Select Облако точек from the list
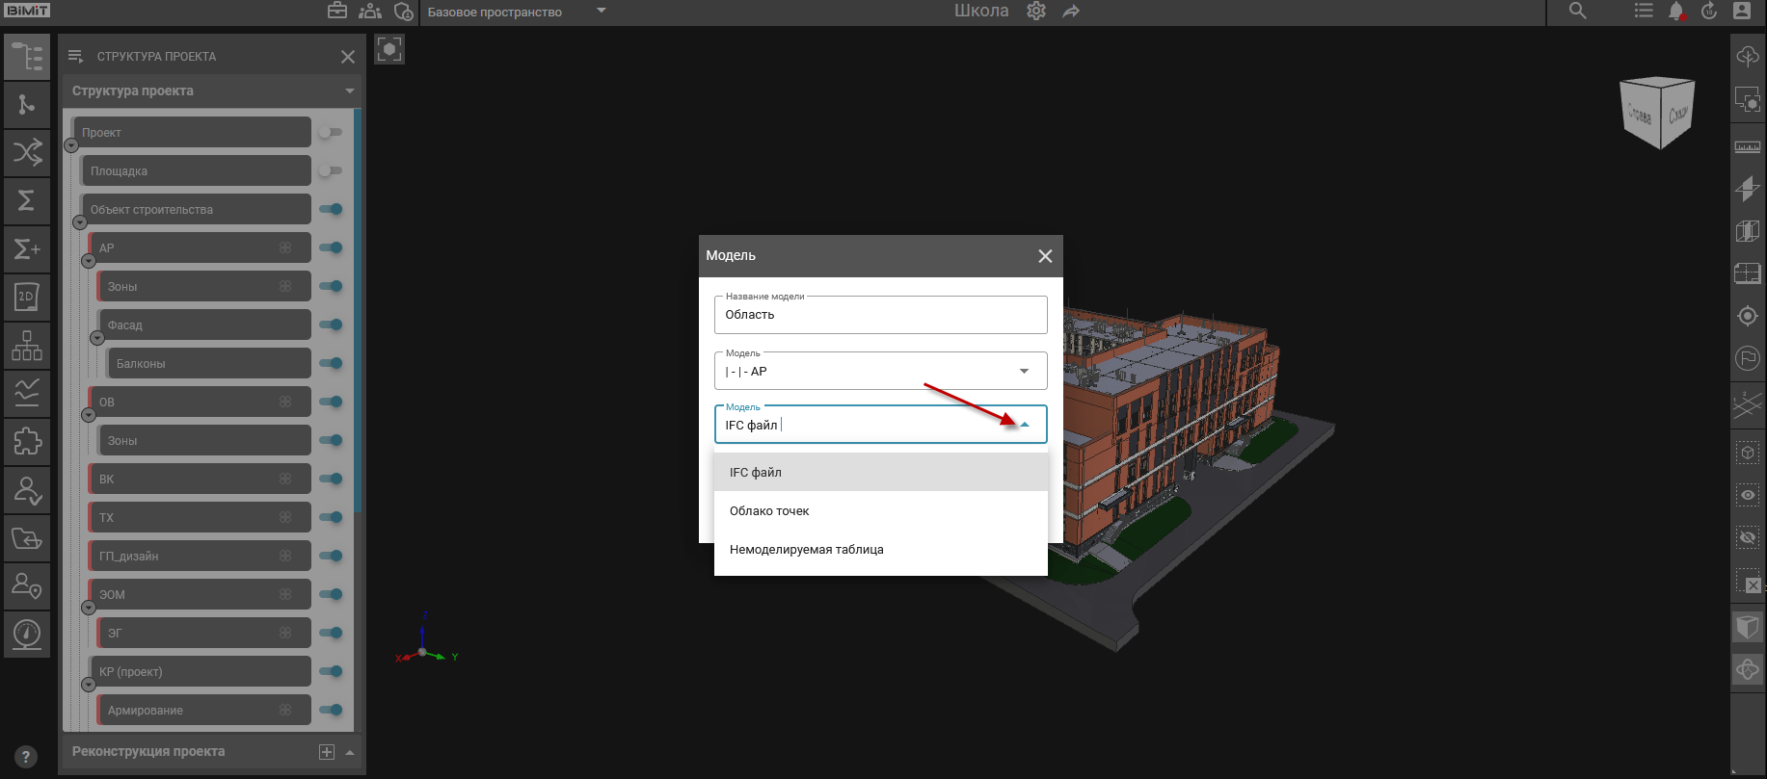Screen dimensions: 1767x779 [769, 511]
